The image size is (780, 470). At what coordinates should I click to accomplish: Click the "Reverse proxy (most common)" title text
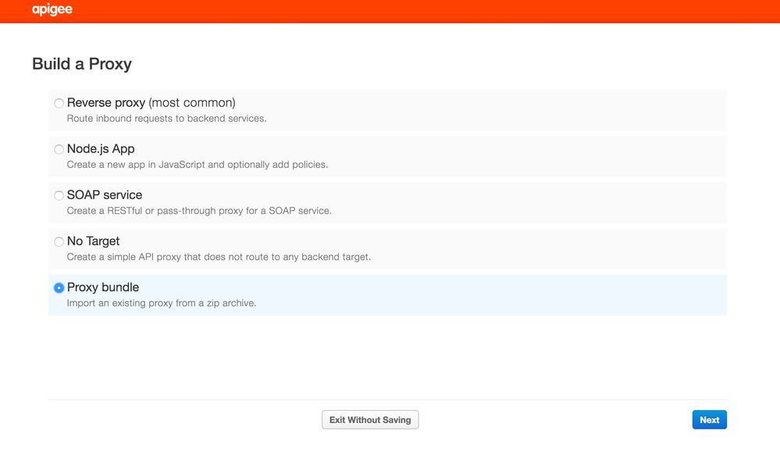[x=151, y=103]
